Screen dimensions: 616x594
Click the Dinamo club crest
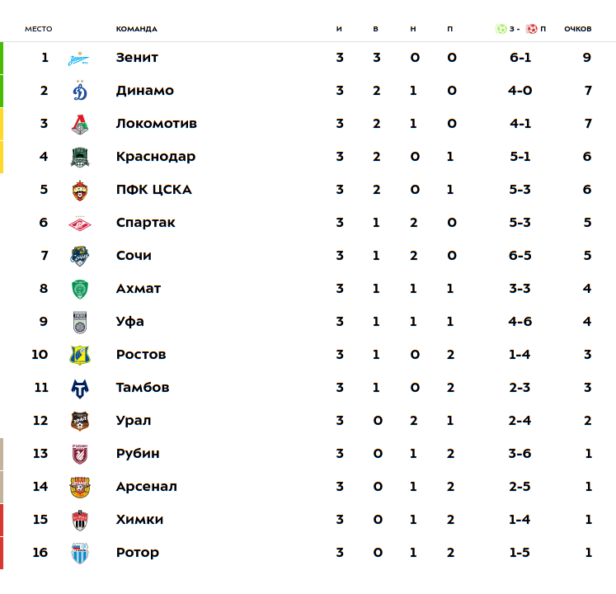[80, 91]
